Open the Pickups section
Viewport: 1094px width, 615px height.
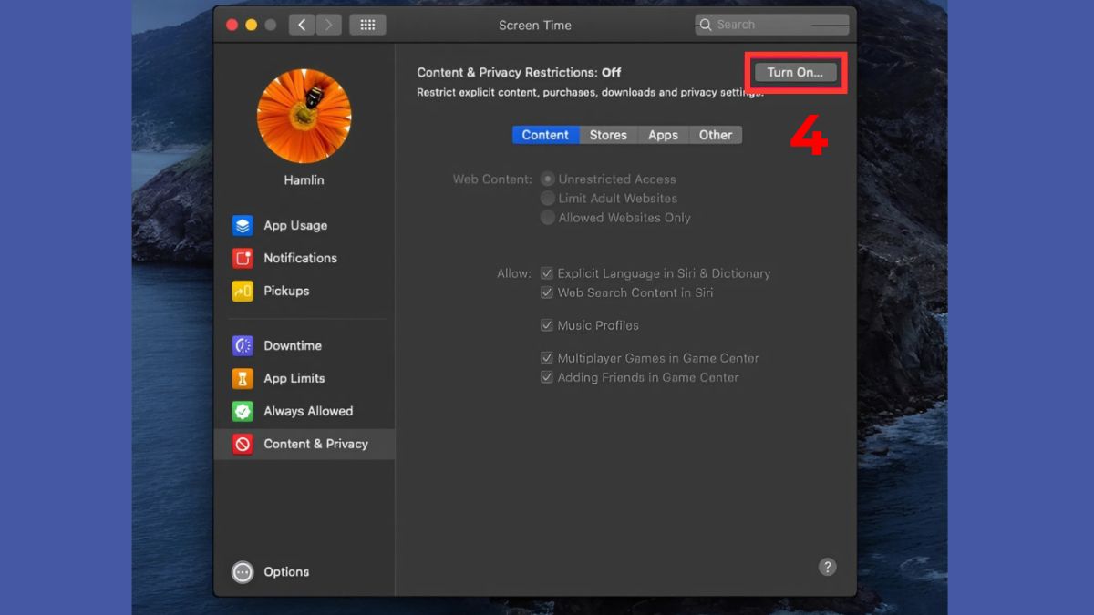(285, 291)
